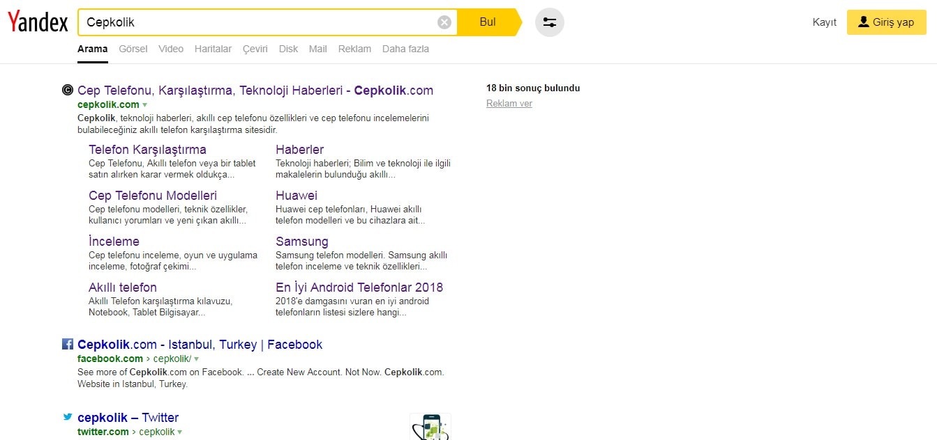Open the cepkolik – Twitter result
The width and height of the screenshot is (937, 440).
coord(128,418)
